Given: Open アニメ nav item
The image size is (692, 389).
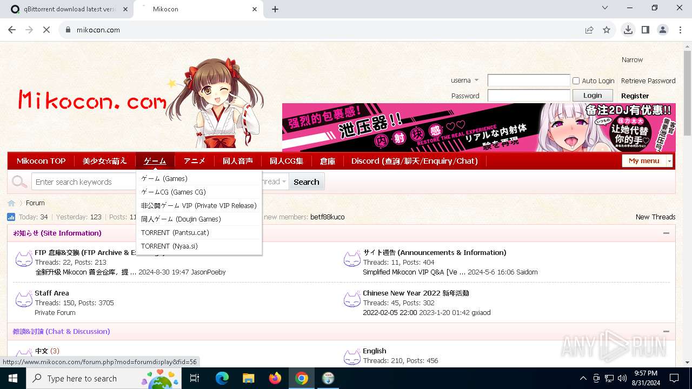Looking at the screenshot, I should click(195, 161).
